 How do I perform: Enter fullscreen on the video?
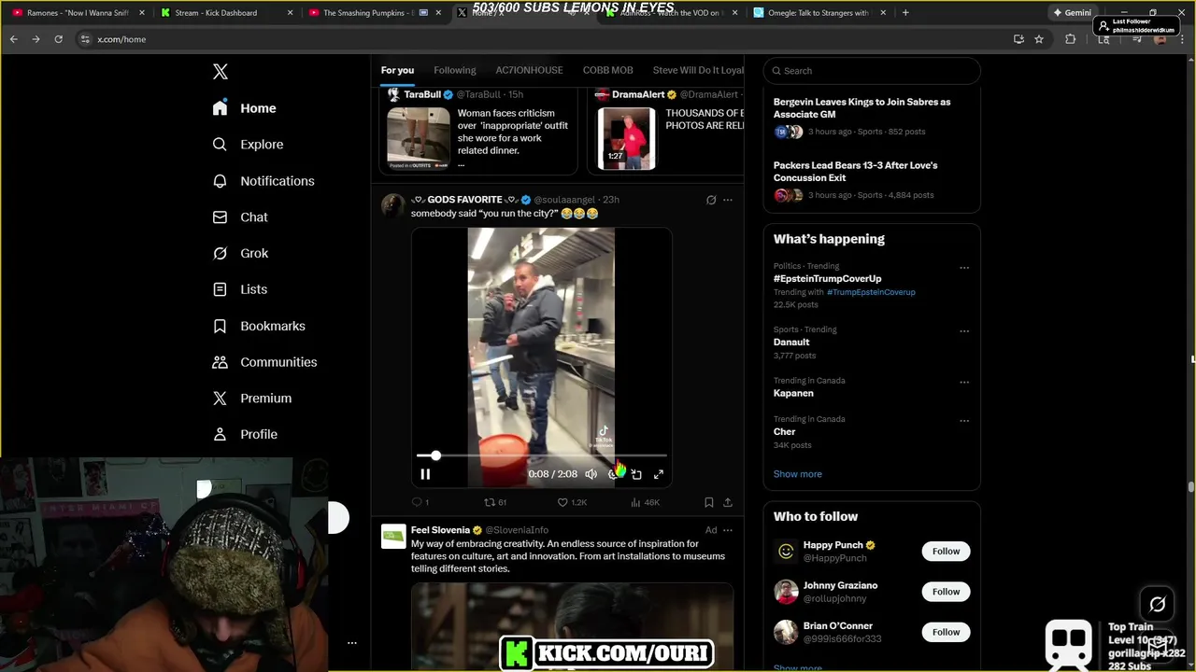(x=659, y=474)
